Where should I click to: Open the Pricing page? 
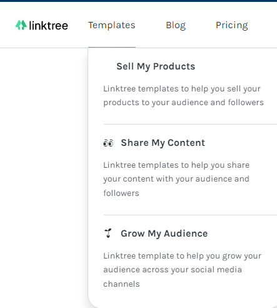(232, 26)
